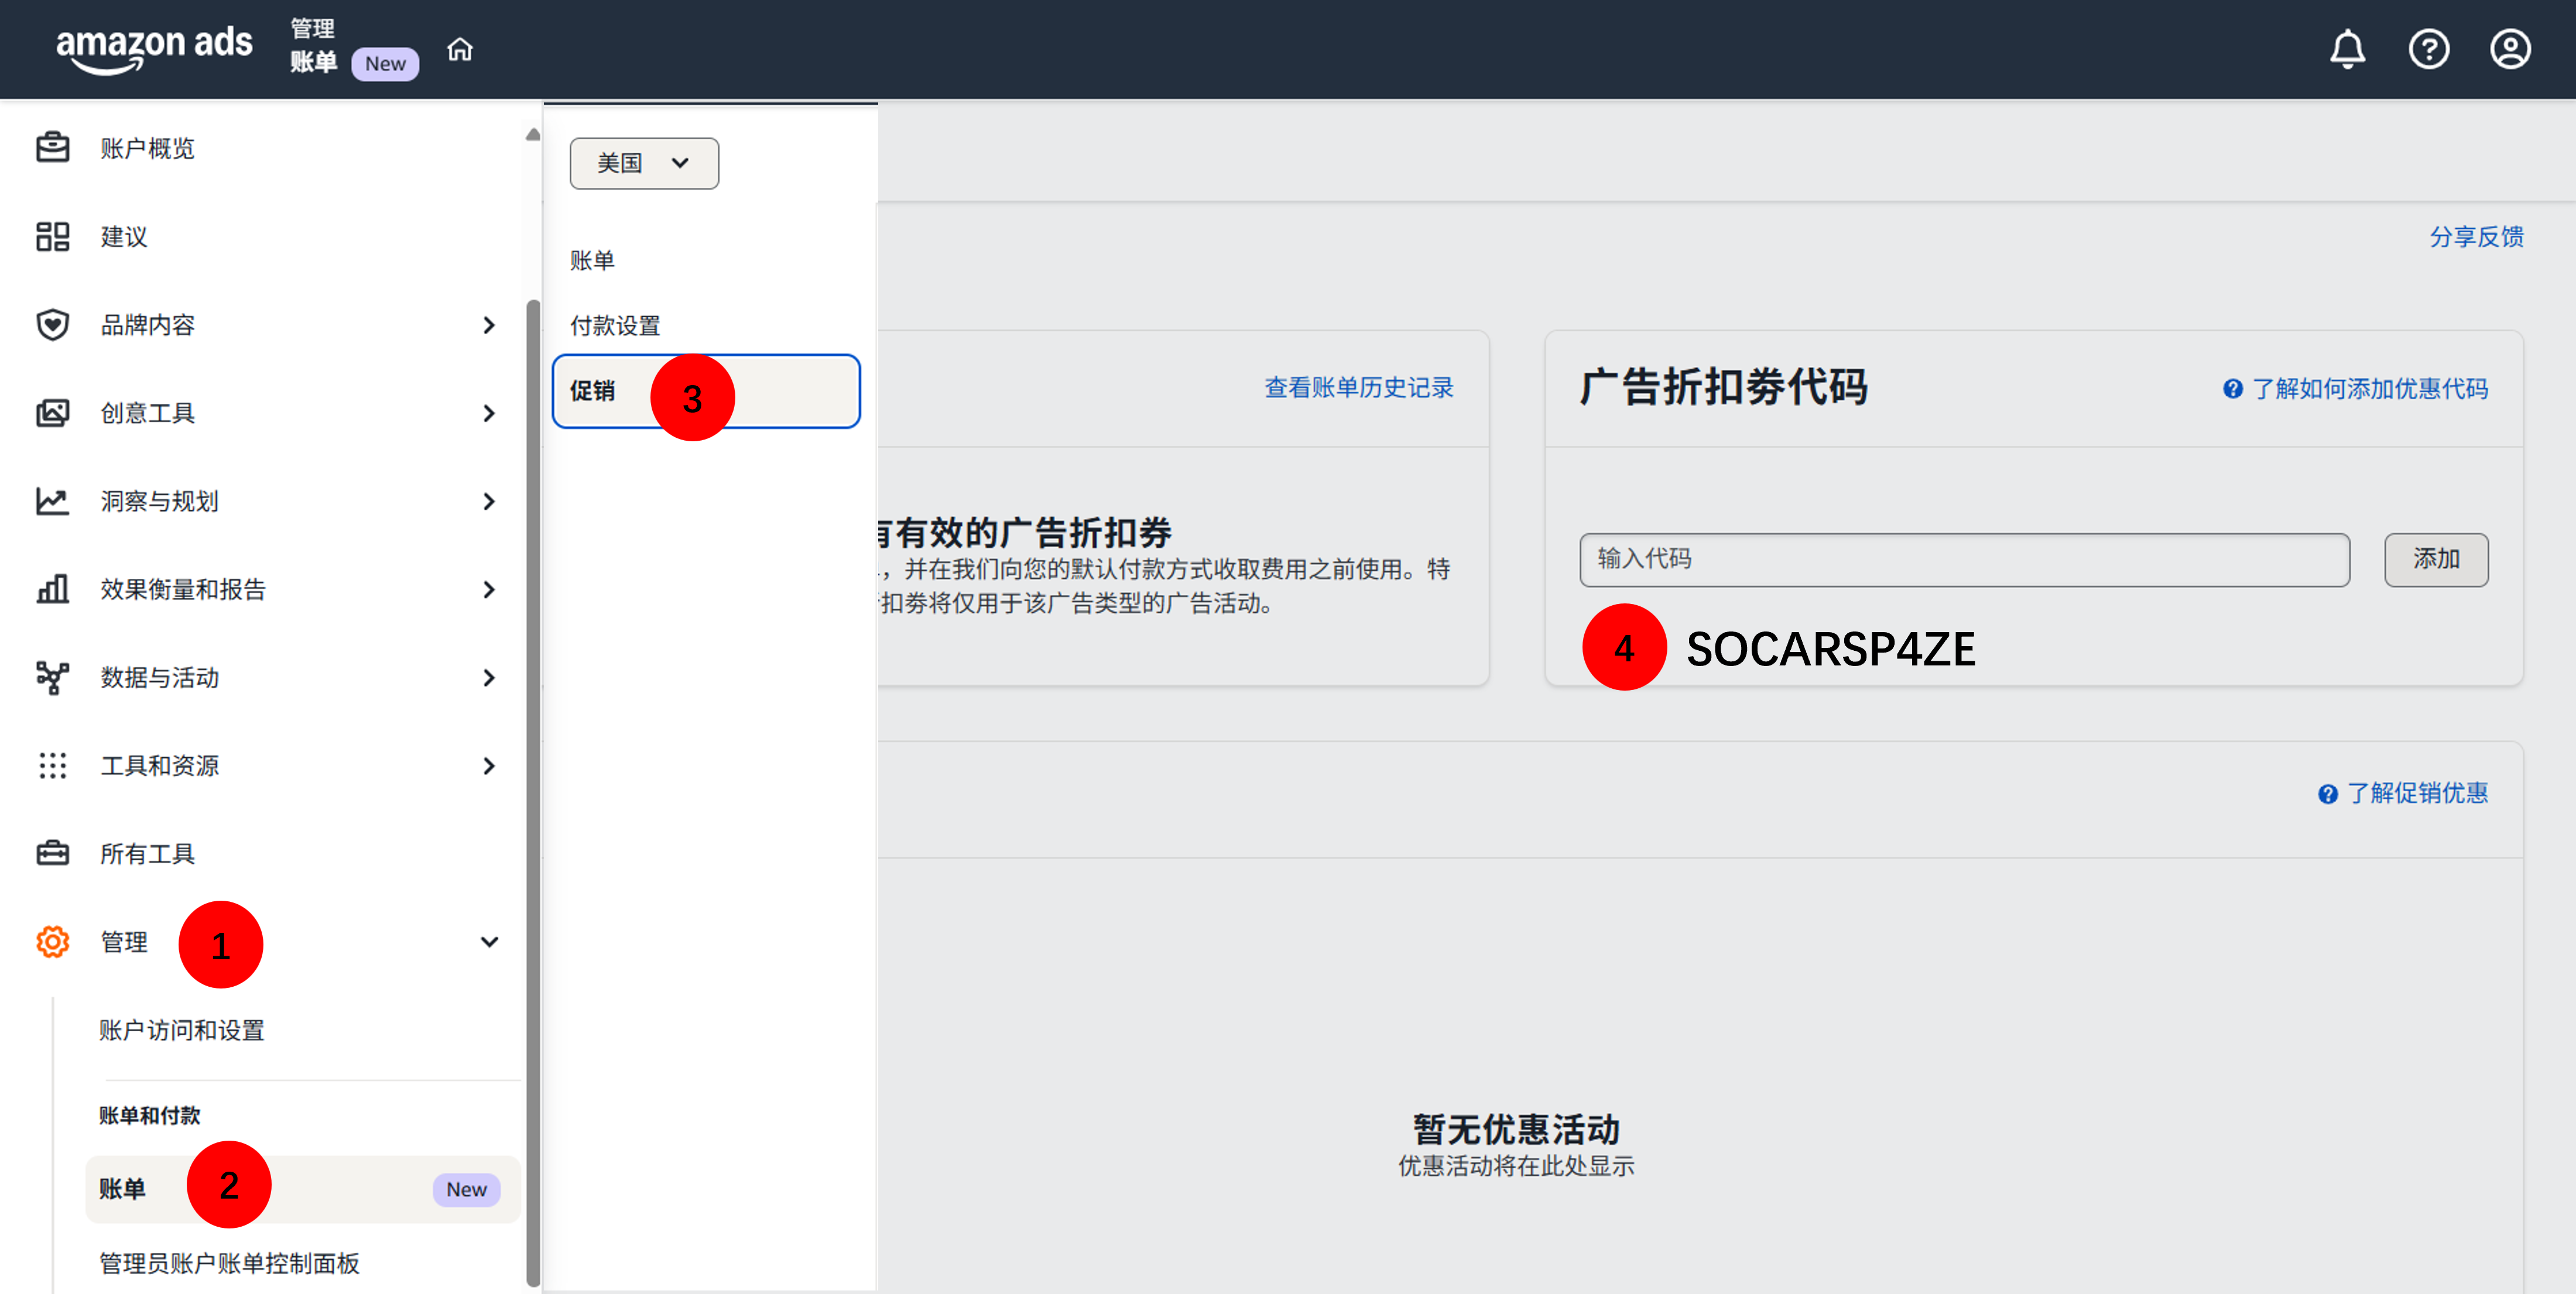
Task: Select 账单 in the billing submenu
Action: click(x=592, y=261)
